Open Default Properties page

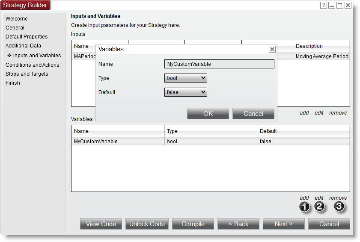click(27, 37)
